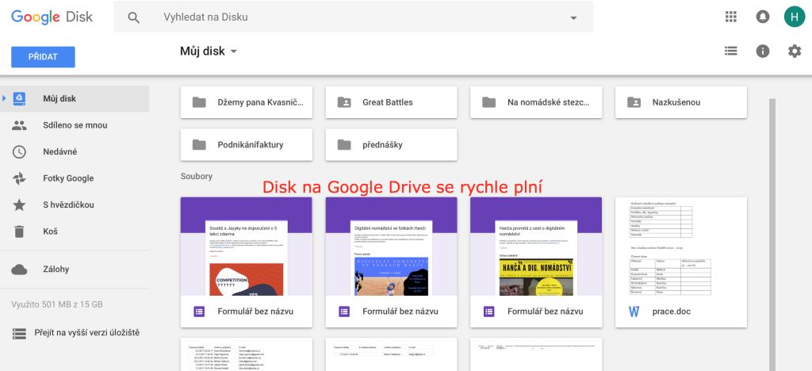Screen dimensions: 812x371
Task: Click Přejít na vyšší verzi úložiště
Action: tap(86, 333)
